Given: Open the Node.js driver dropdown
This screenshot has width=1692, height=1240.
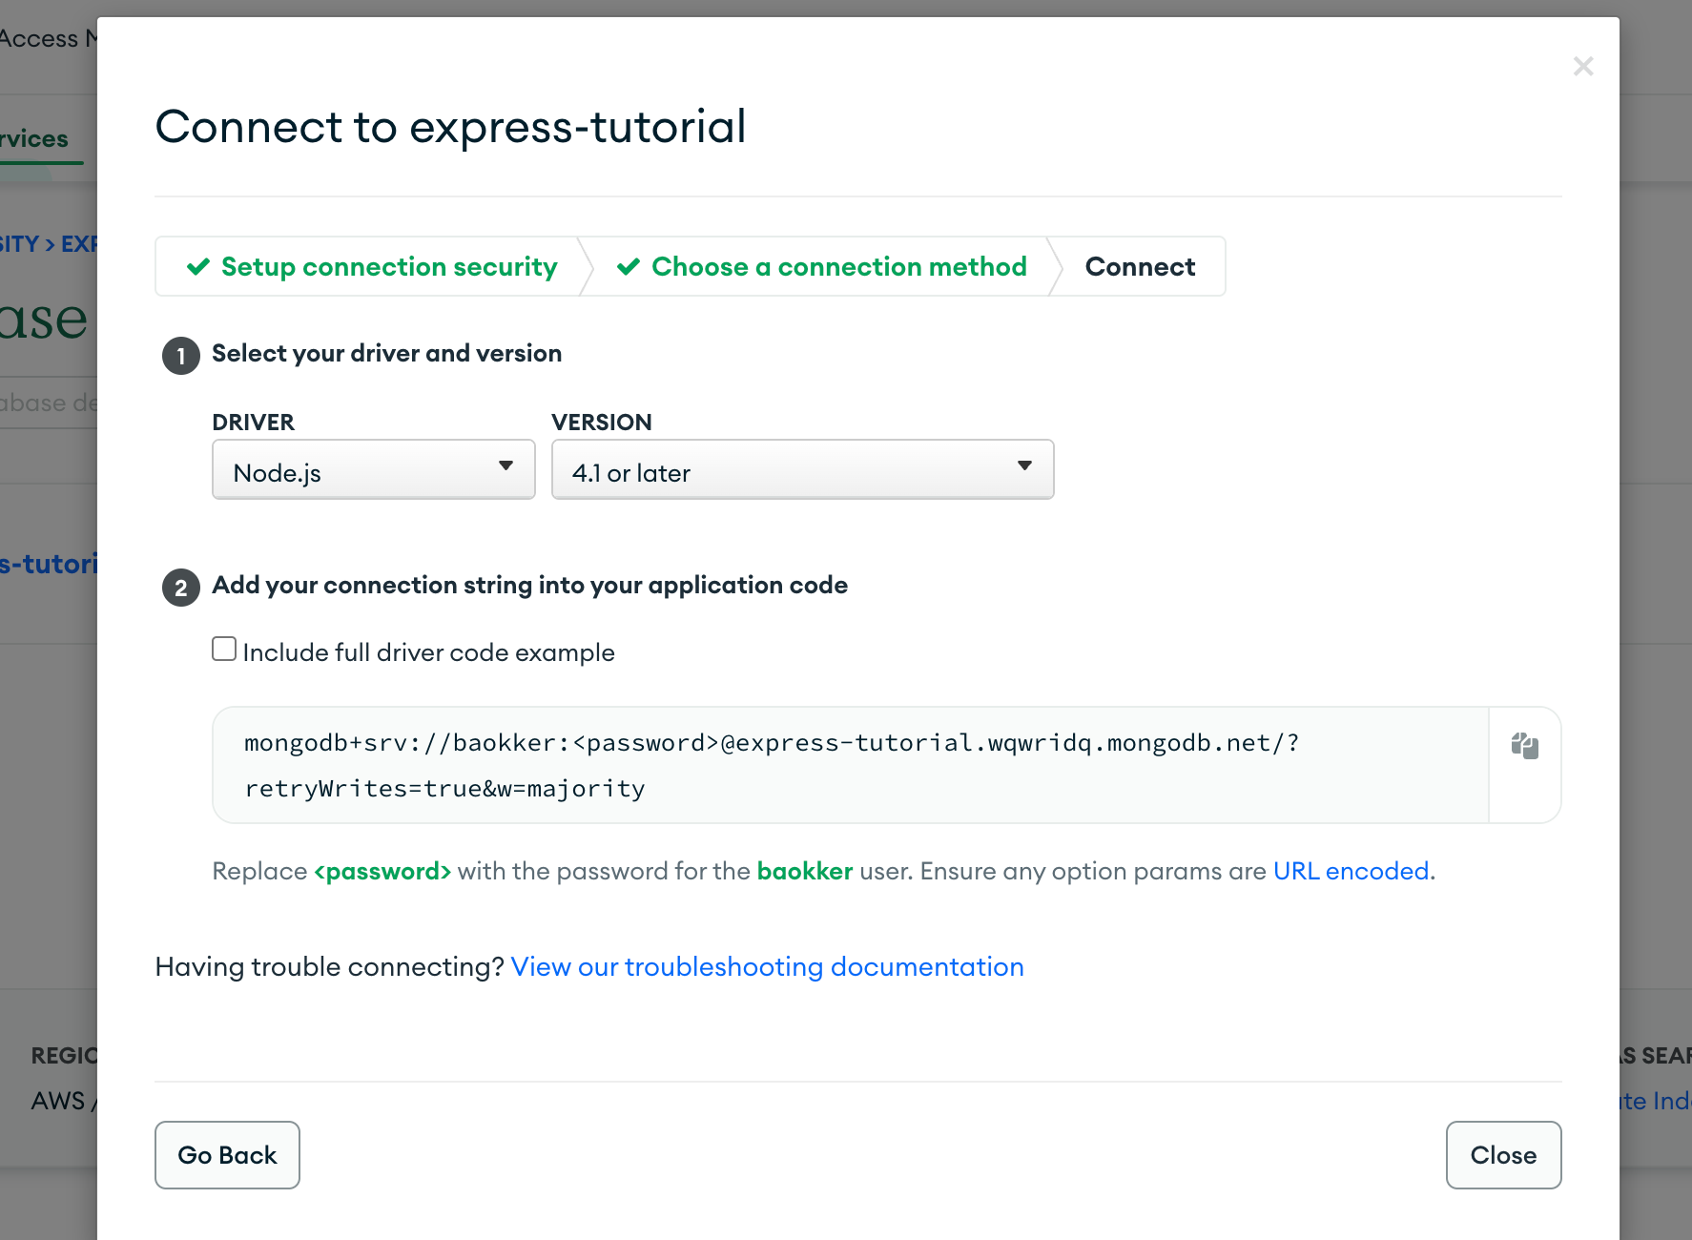Looking at the screenshot, I should point(373,469).
